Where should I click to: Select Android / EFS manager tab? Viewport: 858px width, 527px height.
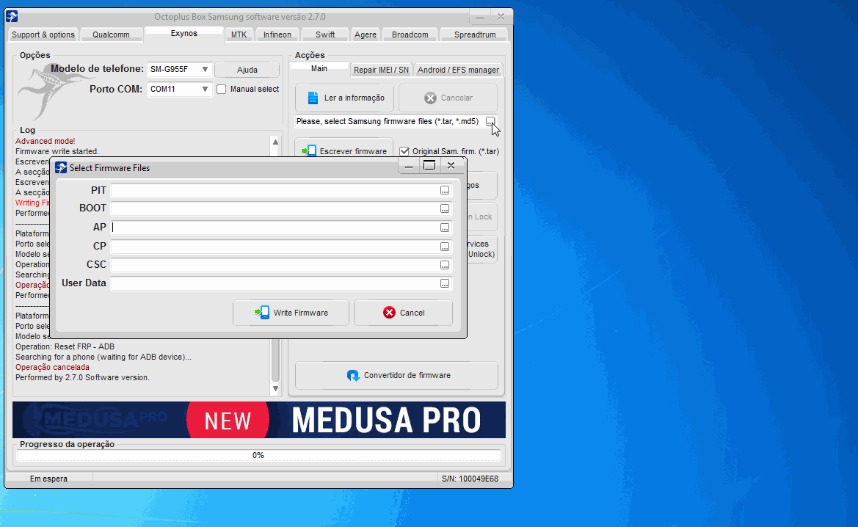coord(458,70)
